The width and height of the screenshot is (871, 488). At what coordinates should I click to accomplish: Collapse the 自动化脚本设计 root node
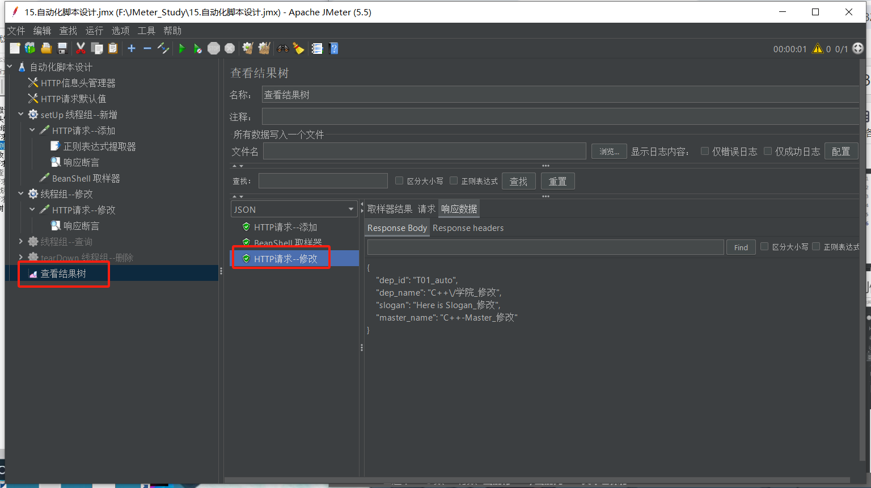[10, 67]
